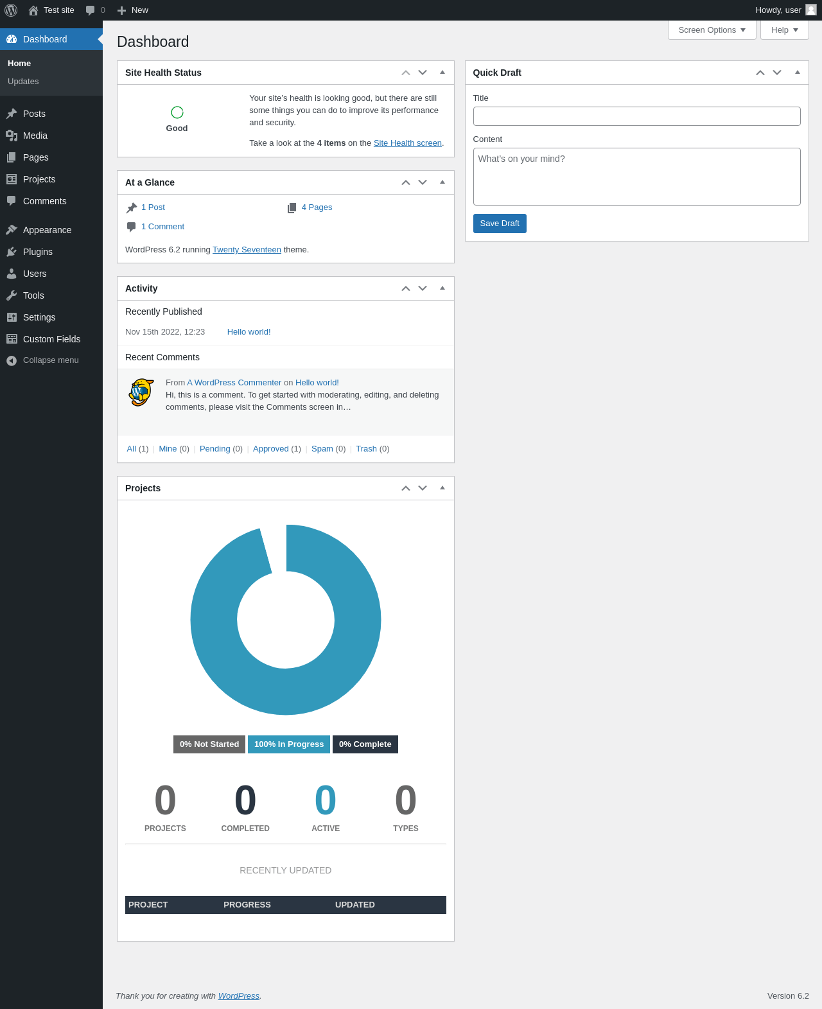Click the Save Draft button
The width and height of the screenshot is (822, 1009).
tap(500, 224)
